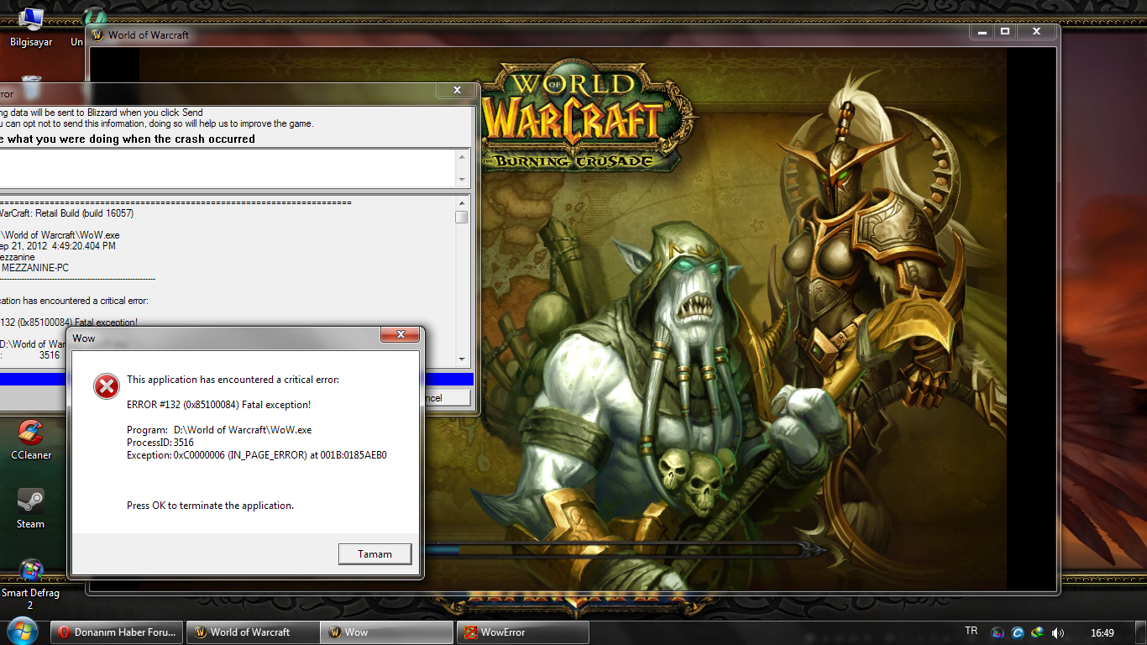Image resolution: width=1147 pixels, height=645 pixels.
Task: Open the Windows Start menu orb
Action: pyautogui.click(x=22, y=632)
